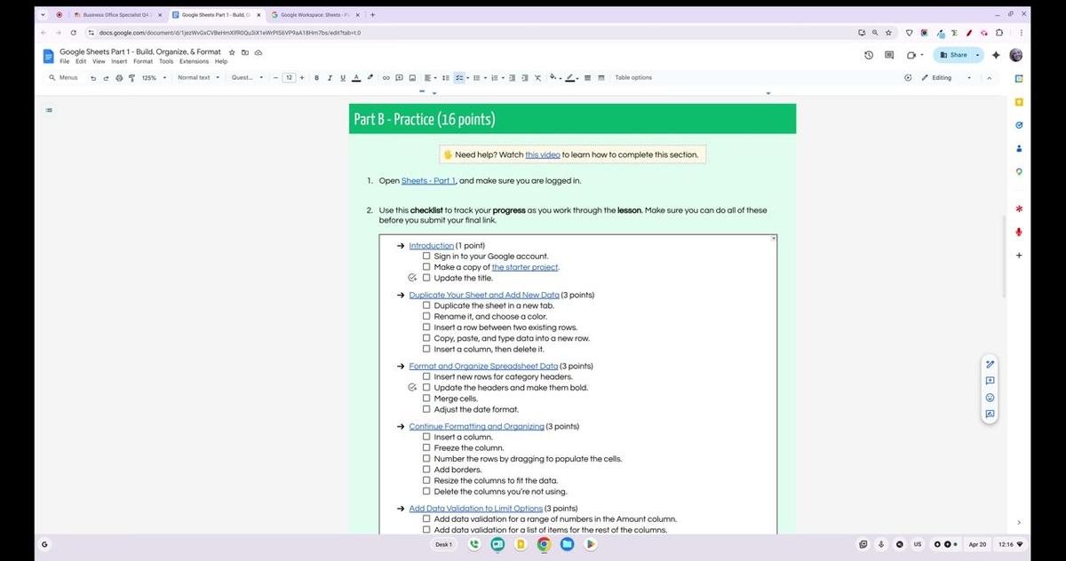
Task: Check the 'Merge cells' item
Action: click(426, 398)
